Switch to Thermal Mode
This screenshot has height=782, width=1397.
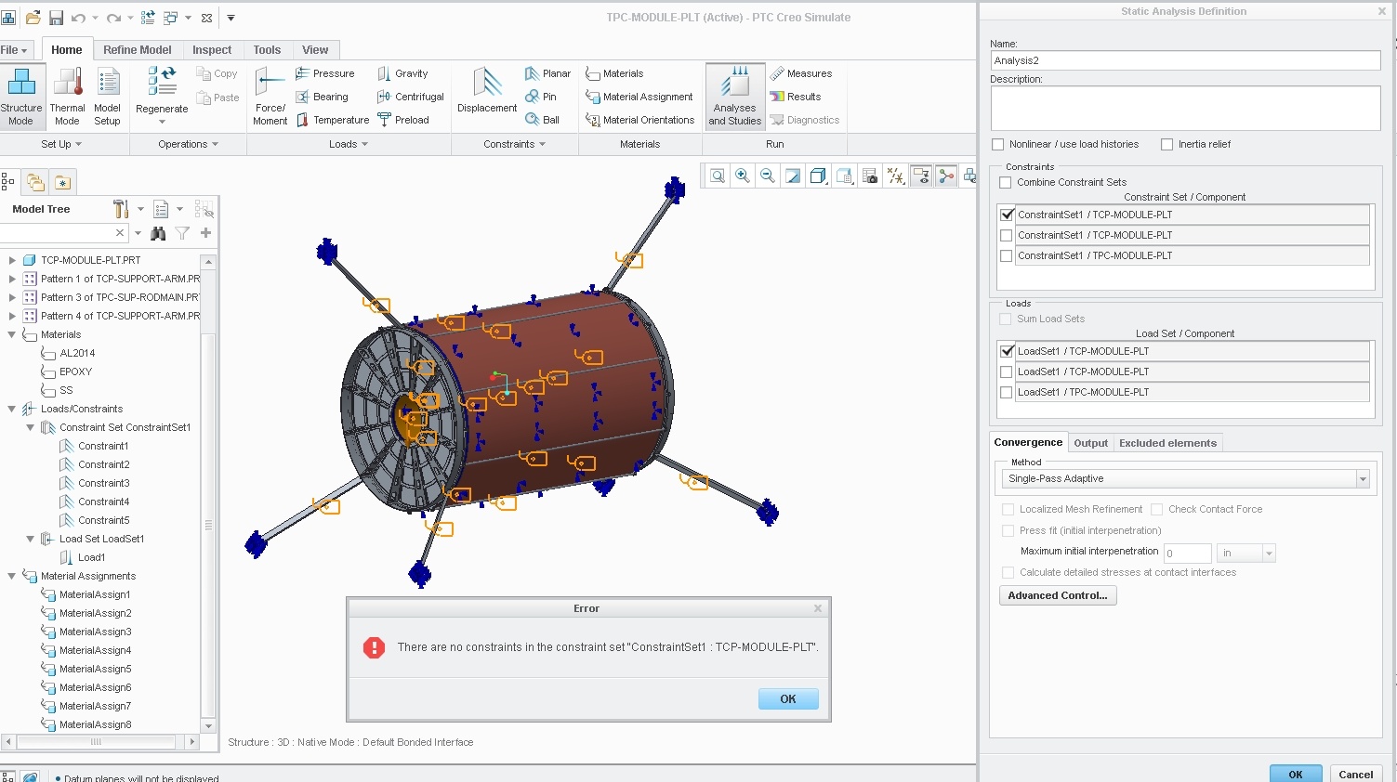coord(67,96)
